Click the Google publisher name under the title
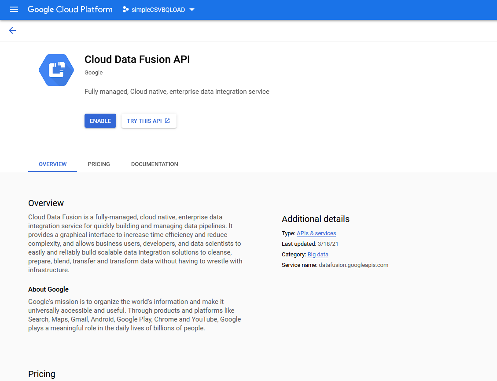This screenshot has height=381, width=497. point(93,72)
